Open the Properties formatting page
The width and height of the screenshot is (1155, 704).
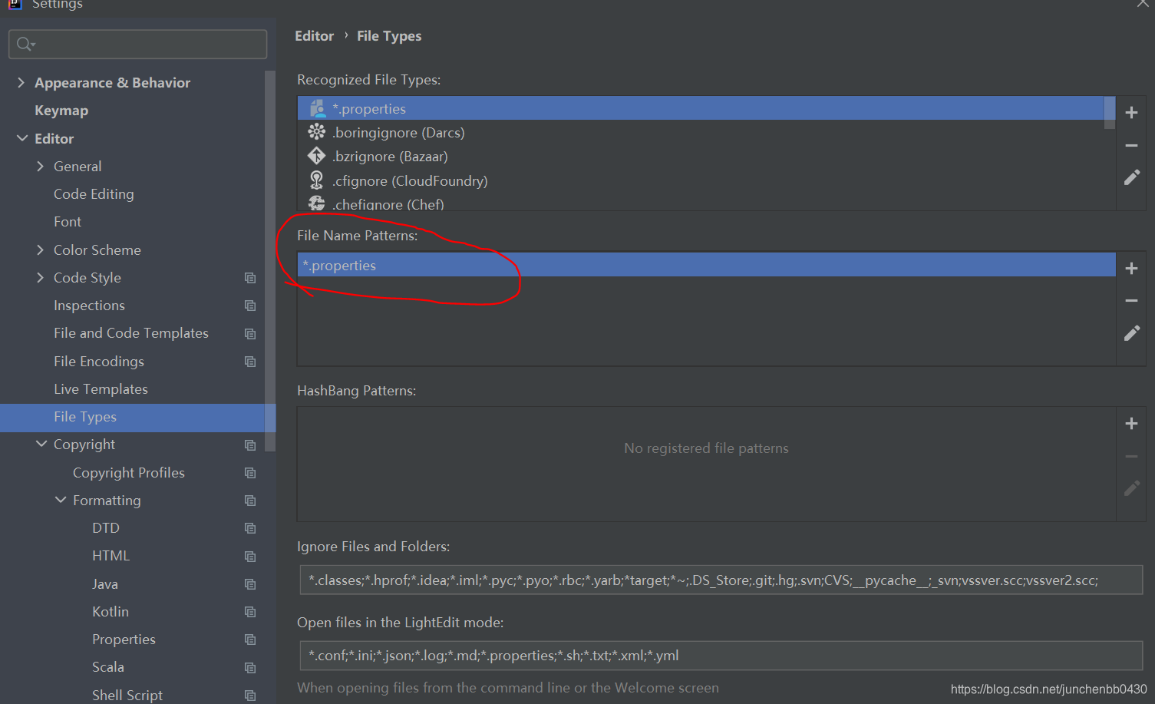point(124,640)
